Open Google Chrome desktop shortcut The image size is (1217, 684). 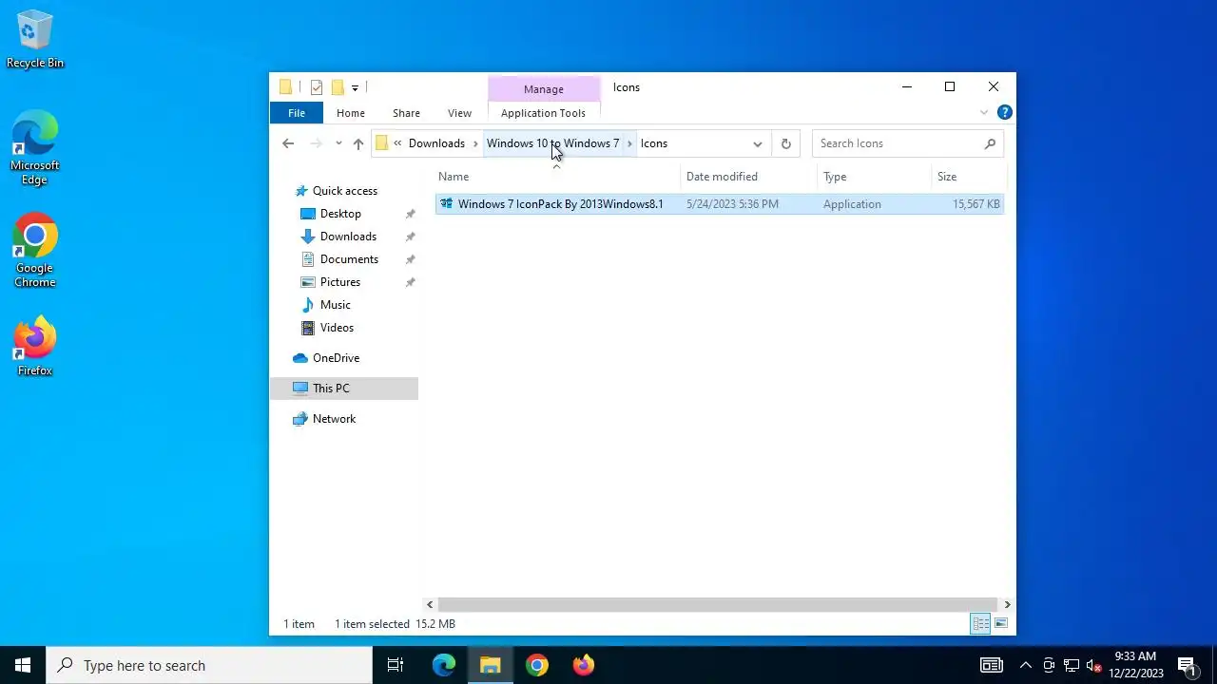click(x=35, y=251)
